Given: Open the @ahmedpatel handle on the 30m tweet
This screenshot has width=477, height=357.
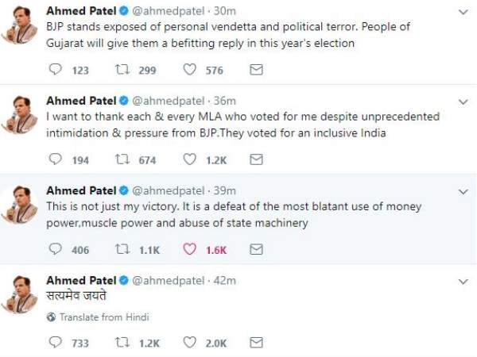Looking at the screenshot, I should pyautogui.click(x=166, y=12).
